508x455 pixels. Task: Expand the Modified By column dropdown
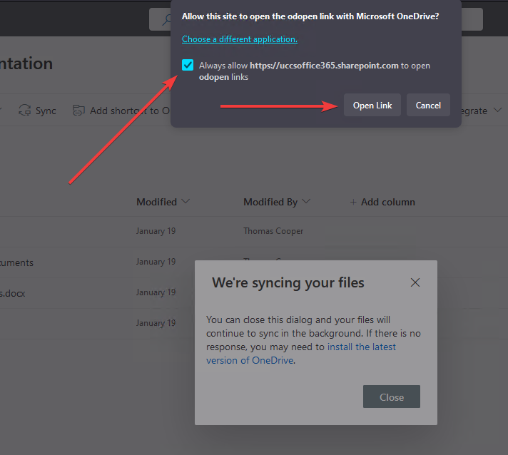pyautogui.click(x=306, y=201)
